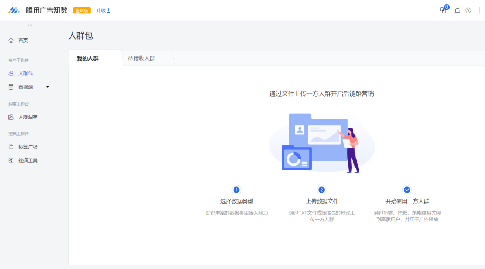Click the 升级 upgrade link
Image resolution: width=485 pixels, height=269 pixels.
[x=102, y=9]
